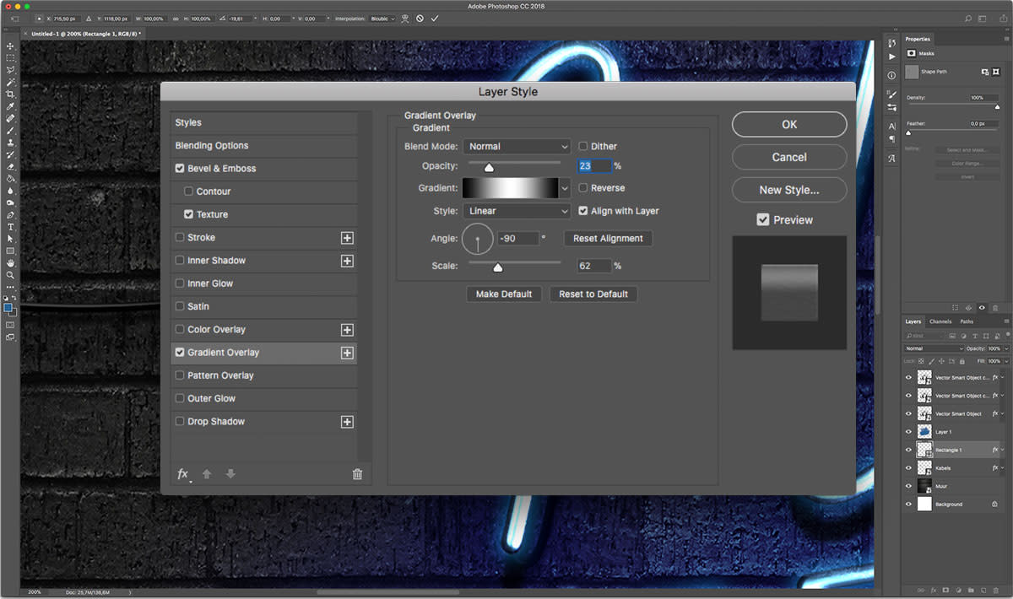Open layer blend mode dropdown in Layers panel

point(934,348)
